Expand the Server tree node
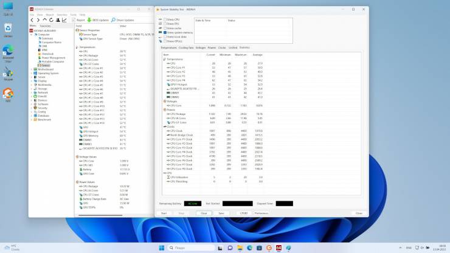Image resolution: width=450 pixels, height=253 pixels. coord(32,77)
